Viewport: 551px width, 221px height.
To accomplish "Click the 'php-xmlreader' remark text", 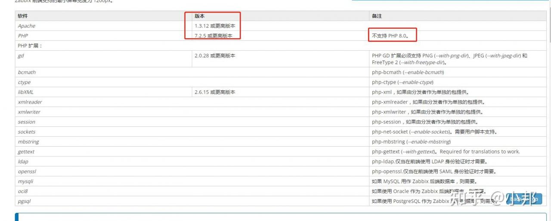I will (x=428, y=102).
